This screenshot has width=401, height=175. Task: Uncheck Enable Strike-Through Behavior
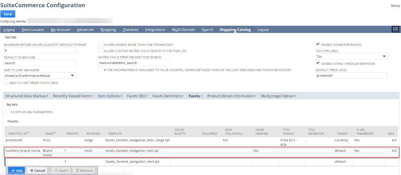click(318, 63)
